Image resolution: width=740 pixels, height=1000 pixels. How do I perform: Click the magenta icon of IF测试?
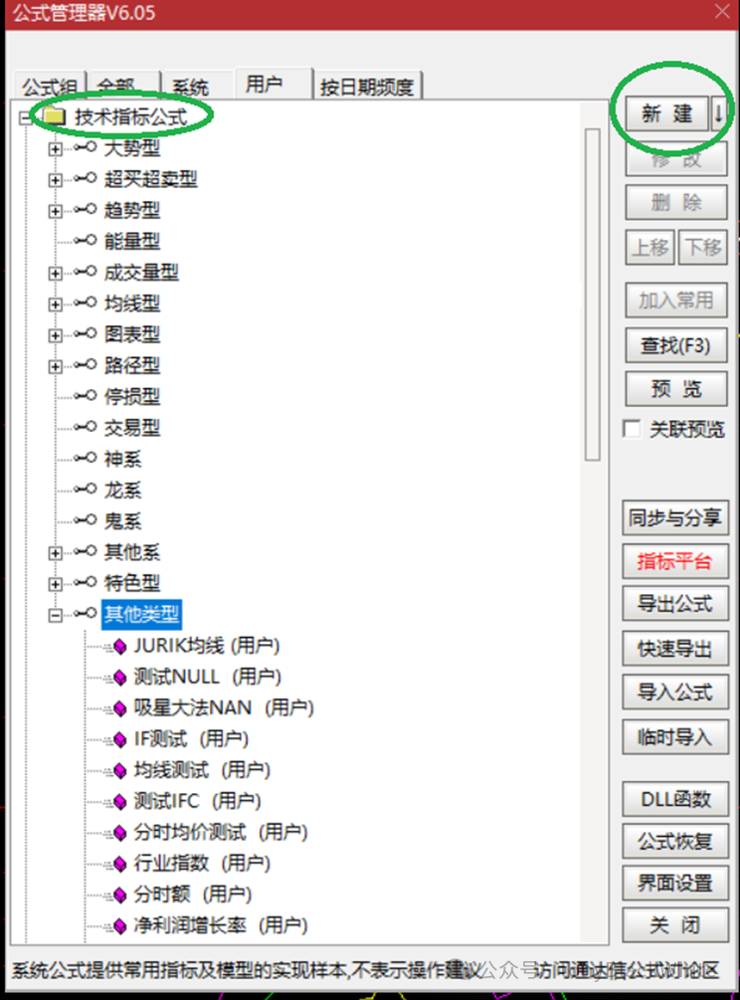118,739
